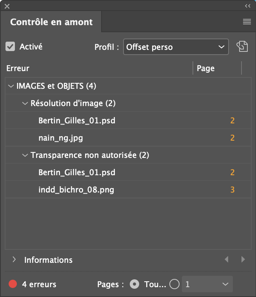Select the Toutes pages radio button
The image size is (256, 297).
tap(134, 284)
